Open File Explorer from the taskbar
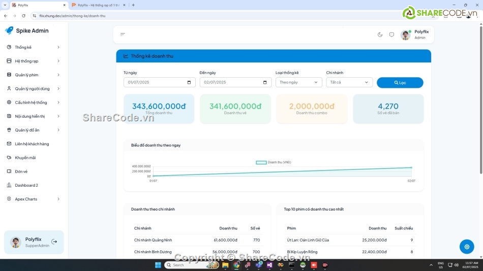The image size is (483, 271). (225, 265)
